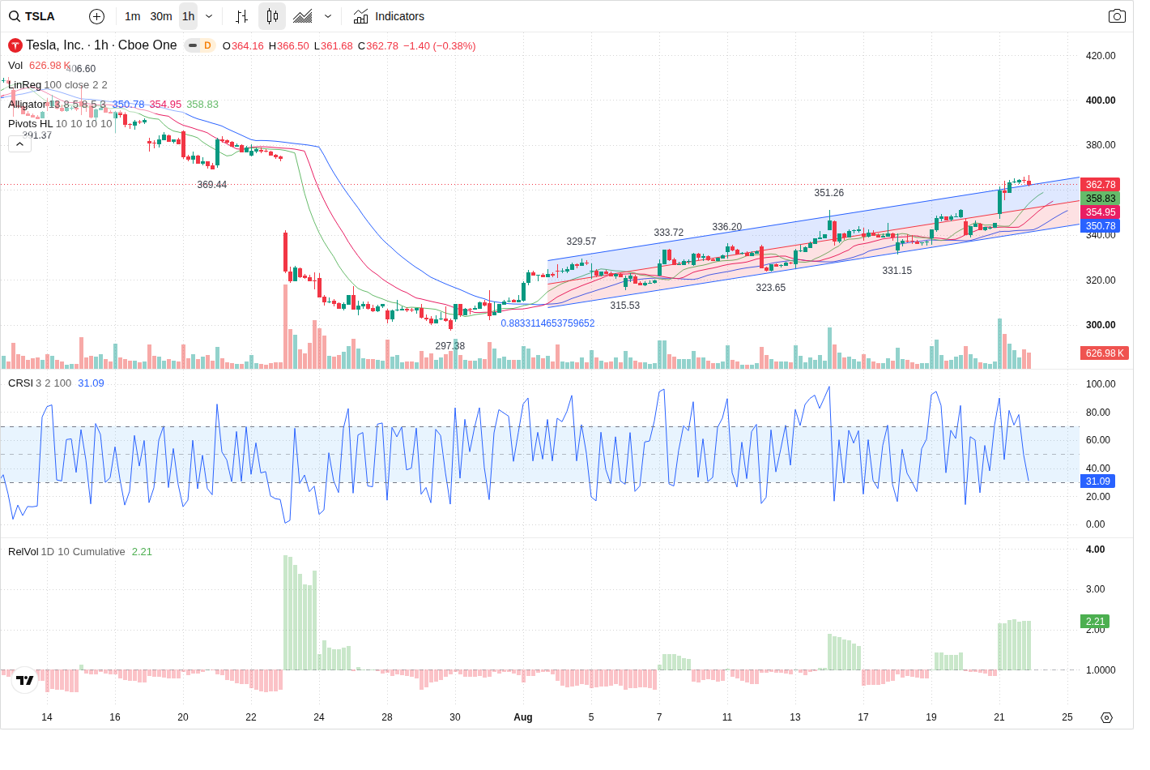
Task: Click the Tesla logo icon
Action: [15, 45]
